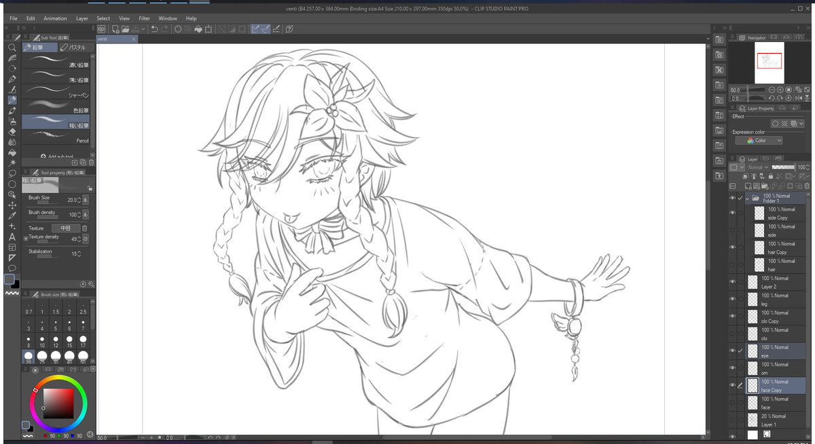Open Brush density dynamics settings button
This screenshot has width=815, height=444.
coord(86,214)
